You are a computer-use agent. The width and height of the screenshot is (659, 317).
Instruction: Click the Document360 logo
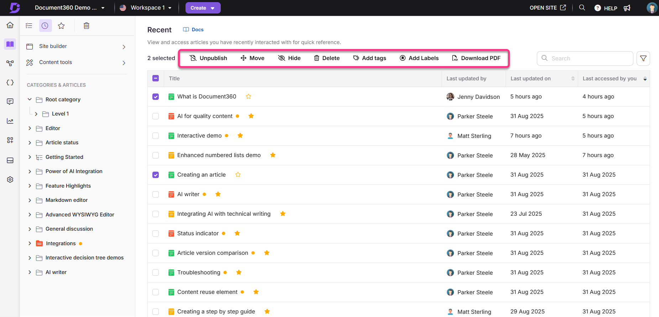point(15,7)
